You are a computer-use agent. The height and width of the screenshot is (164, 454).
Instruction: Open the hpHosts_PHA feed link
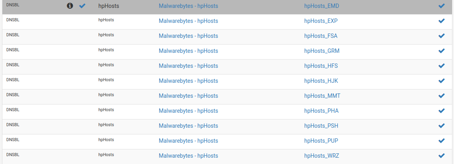tap(321, 111)
